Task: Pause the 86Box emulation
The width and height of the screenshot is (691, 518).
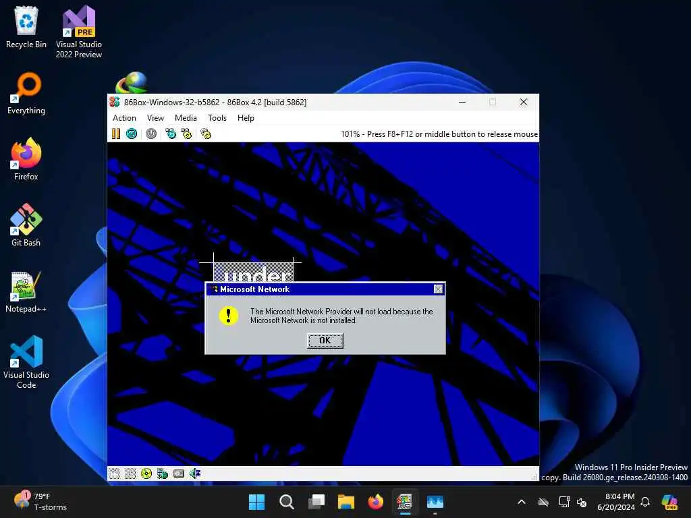Action: point(116,134)
